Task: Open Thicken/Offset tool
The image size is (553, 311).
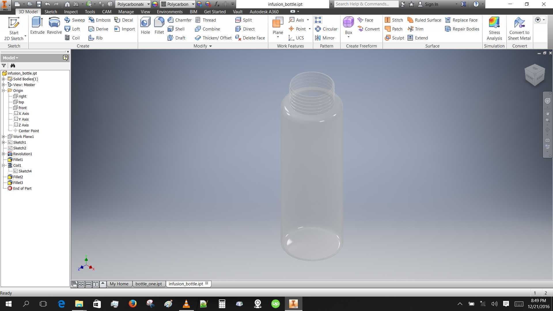Action: pyautogui.click(x=213, y=38)
